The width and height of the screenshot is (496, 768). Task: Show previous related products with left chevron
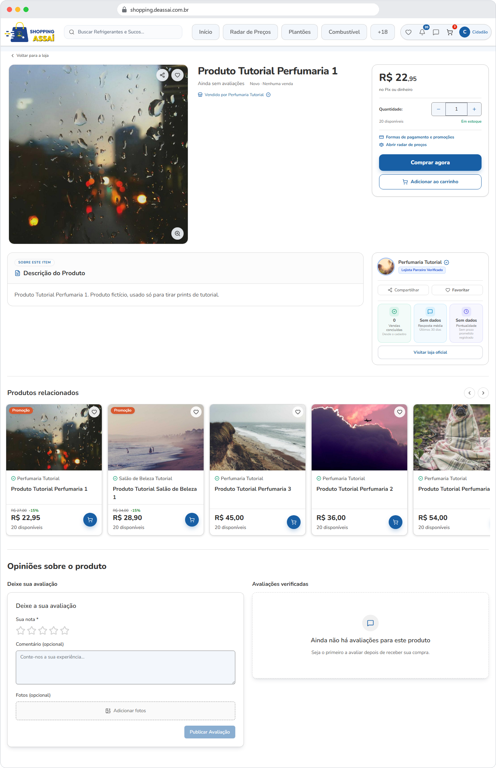(x=470, y=393)
